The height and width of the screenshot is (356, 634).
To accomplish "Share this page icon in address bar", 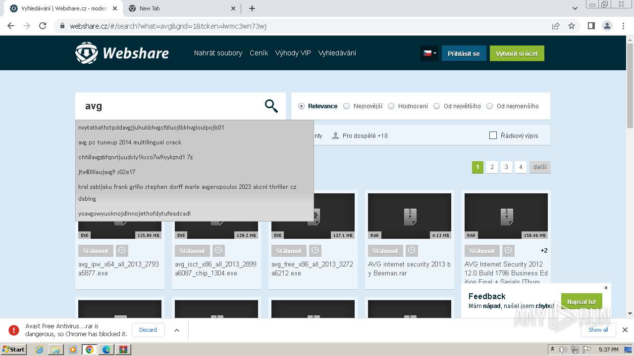I will click(x=556, y=26).
